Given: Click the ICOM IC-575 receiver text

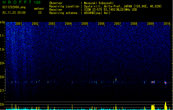Looking at the screenshot, I should (110, 10).
